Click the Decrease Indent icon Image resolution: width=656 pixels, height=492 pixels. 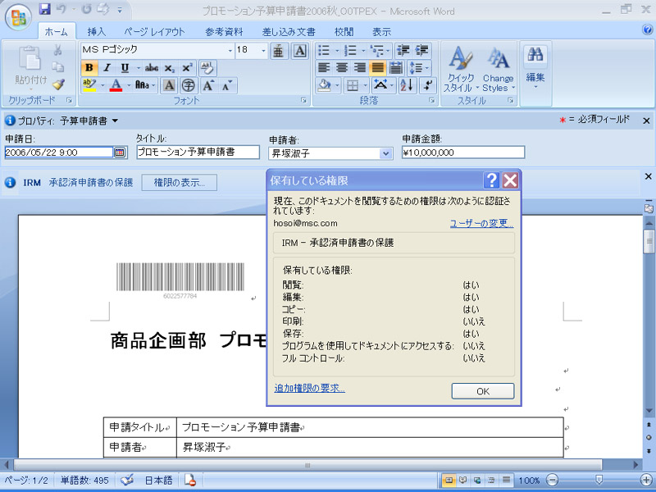pos(403,51)
